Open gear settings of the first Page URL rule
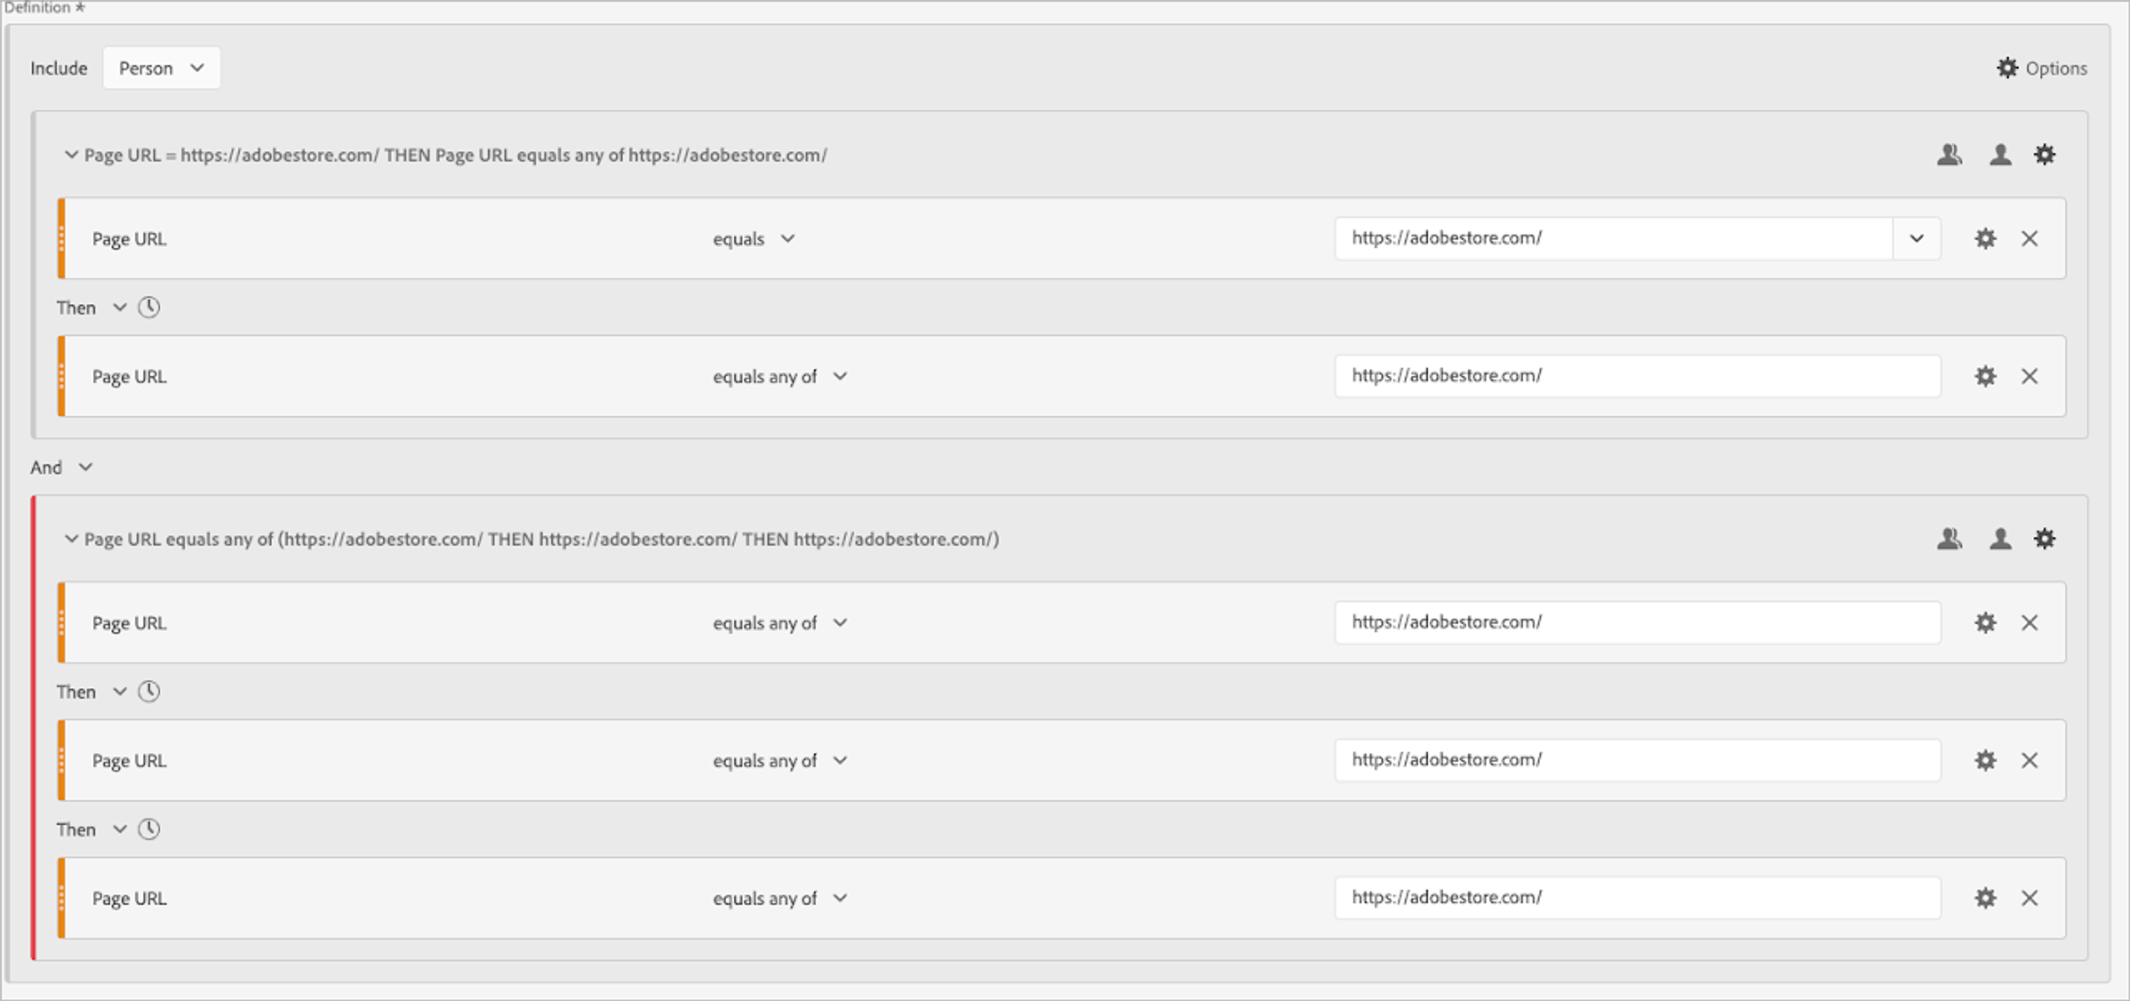This screenshot has width=2130, height=1001. pyautogui.click(x=1985, y=239)
